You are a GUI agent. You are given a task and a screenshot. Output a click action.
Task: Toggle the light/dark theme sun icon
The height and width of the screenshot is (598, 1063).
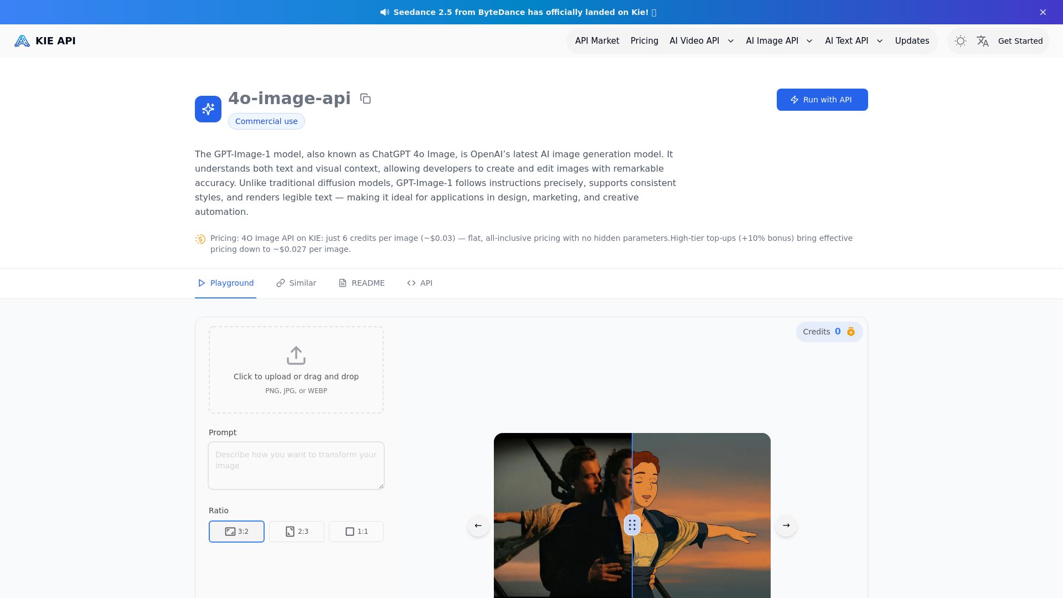(x=961, y=41)
